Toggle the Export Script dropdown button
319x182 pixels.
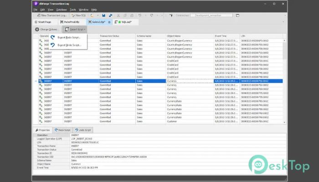click(75, 30)
